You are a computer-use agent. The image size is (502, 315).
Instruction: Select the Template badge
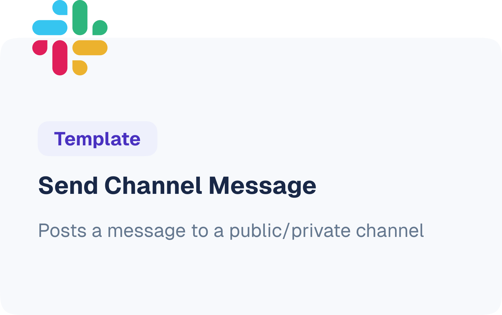pyautogui.click(x=98, y=139)
